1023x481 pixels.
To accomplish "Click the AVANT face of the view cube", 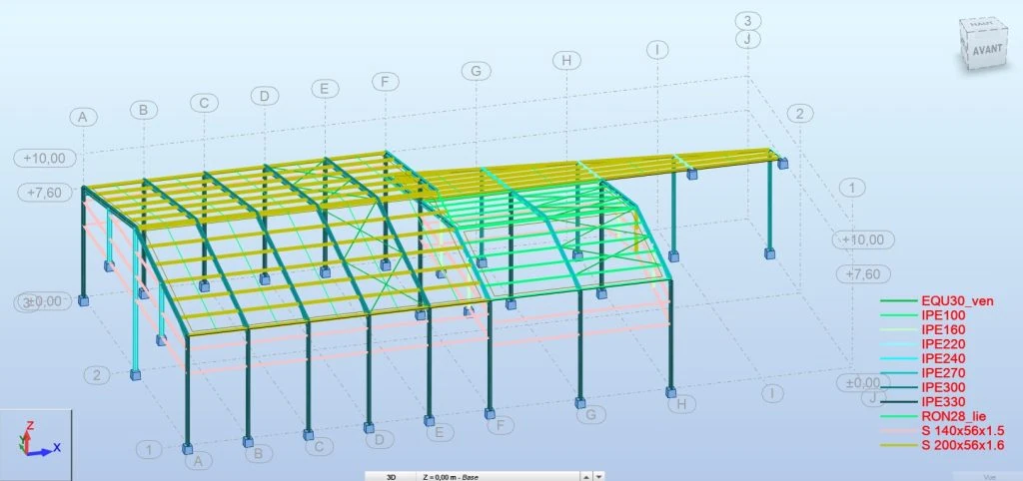I will 986,51.
